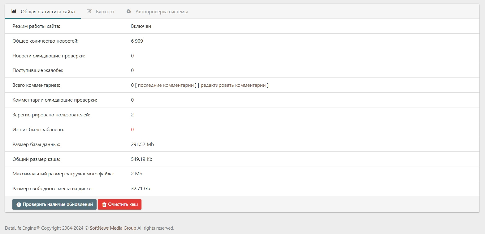Viewport: 485px width, 234px height.
Task: Click the red banned users value 0
Action: (x=132, y=130)
